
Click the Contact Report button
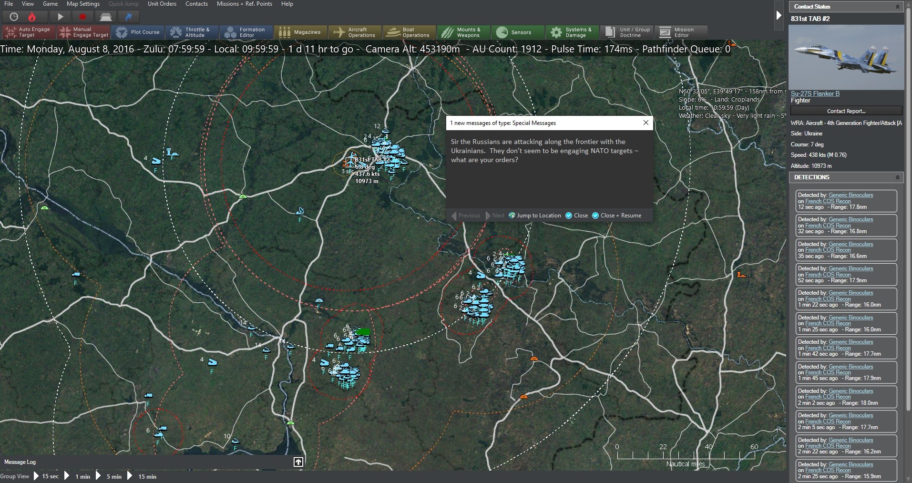click(846, 111)
